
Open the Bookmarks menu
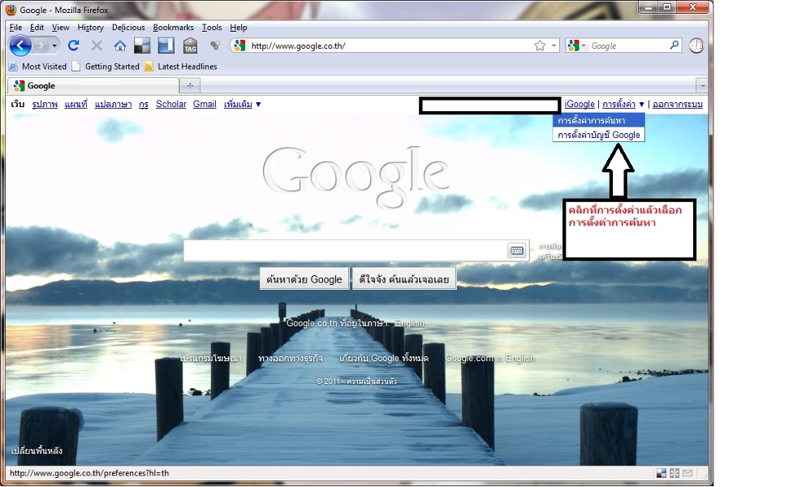click(174, 28)
